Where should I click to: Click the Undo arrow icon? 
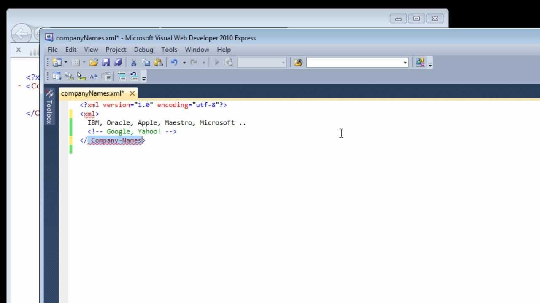[x=174, y=63]
